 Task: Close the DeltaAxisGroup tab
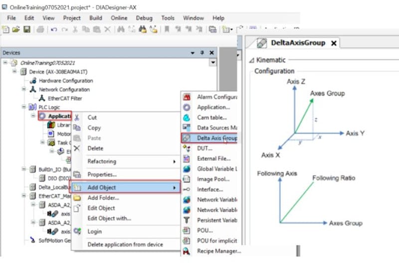click(334, 43)
